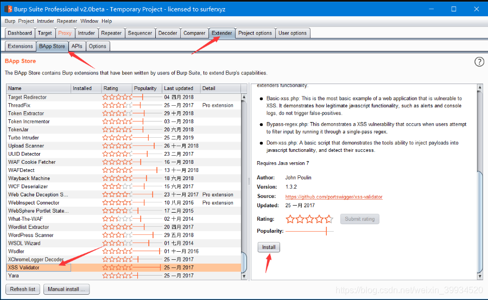Open the xss-validator GitHub source link
488x300 pixels.
(x=334, y=197)
